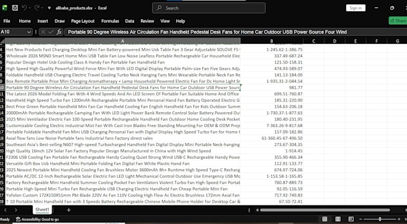The image size is (407, 224).
Task: Click the Ready status indicator
Action: click(x=5, y=219)
